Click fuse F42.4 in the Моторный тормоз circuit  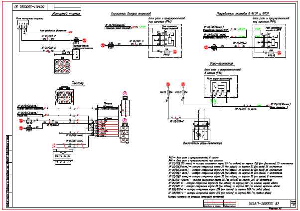pyautogui.click(x=77, y=40)
